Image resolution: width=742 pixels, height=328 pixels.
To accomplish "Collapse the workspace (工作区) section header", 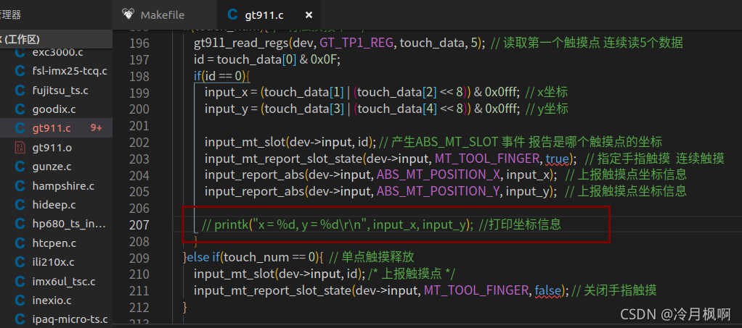I will pos(57,38).
